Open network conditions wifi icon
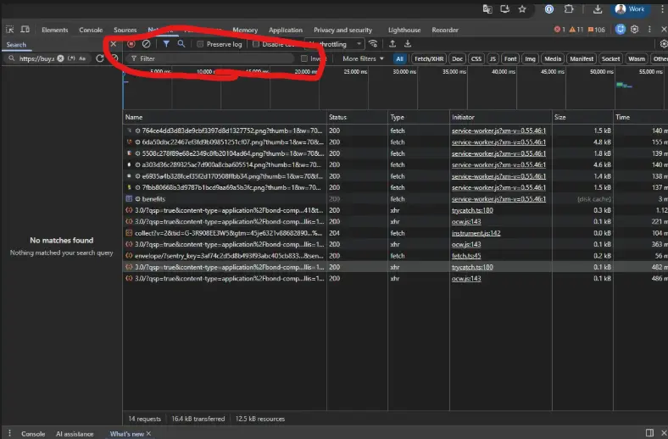The height and width of the screenshot is (439, 668). 373,44
